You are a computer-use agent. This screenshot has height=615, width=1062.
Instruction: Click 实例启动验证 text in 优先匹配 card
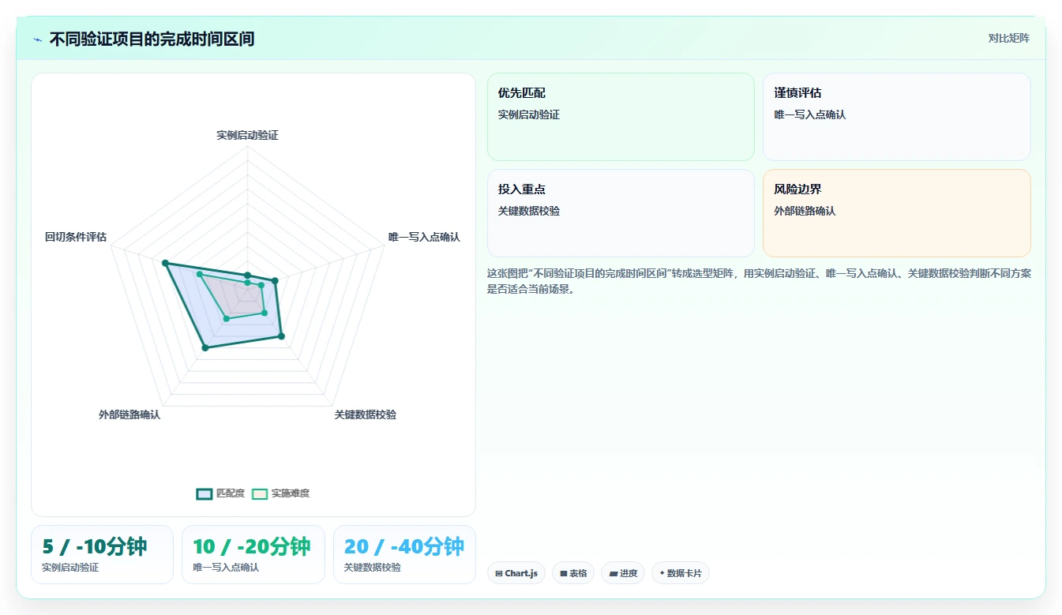529,114
